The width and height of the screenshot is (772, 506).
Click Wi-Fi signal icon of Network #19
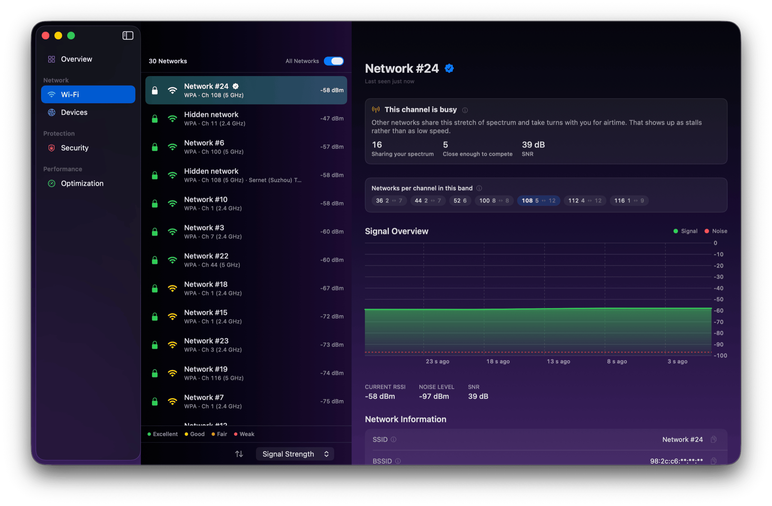point(173,374)
